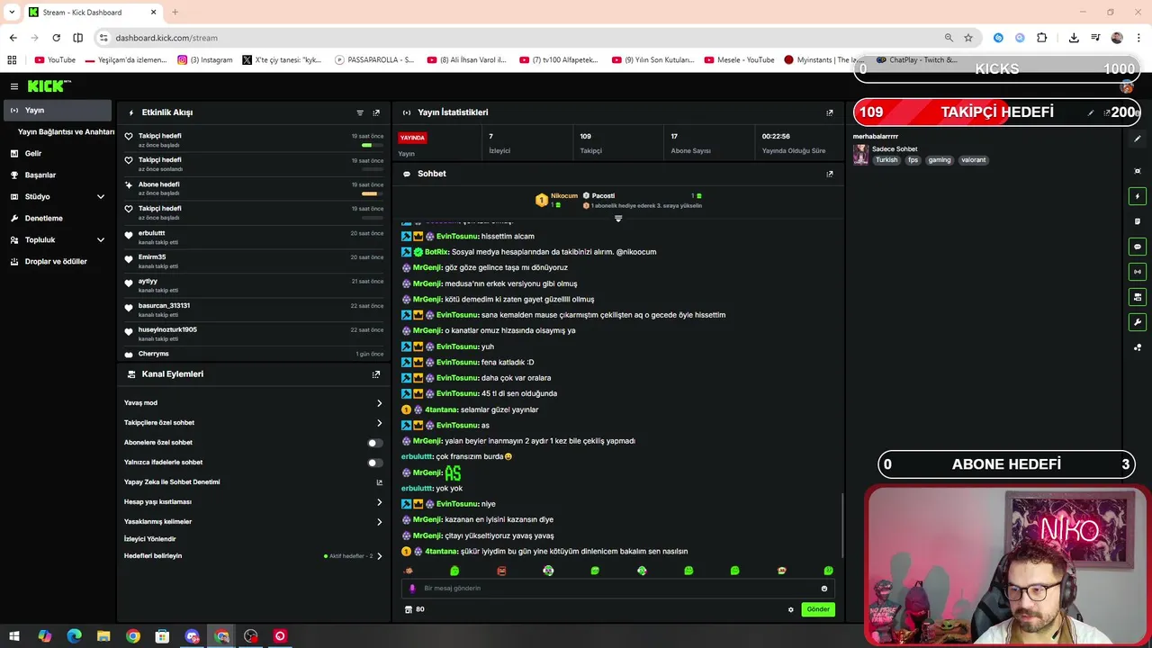Screen dimensions: 1152x648
Task: Toggle Yalnızca ifadelerle sohbet switch
Action: pyautogui.click(x=374, y=463)
